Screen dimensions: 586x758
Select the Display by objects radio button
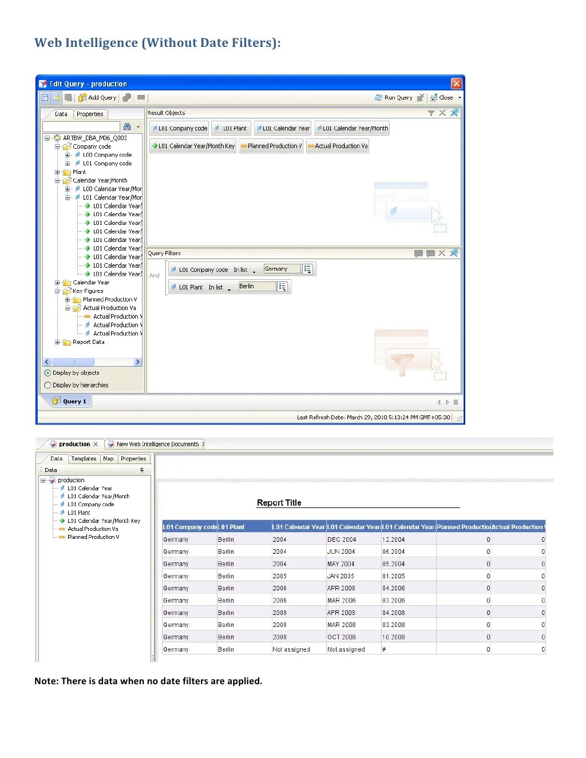click(x=47, y=373)
